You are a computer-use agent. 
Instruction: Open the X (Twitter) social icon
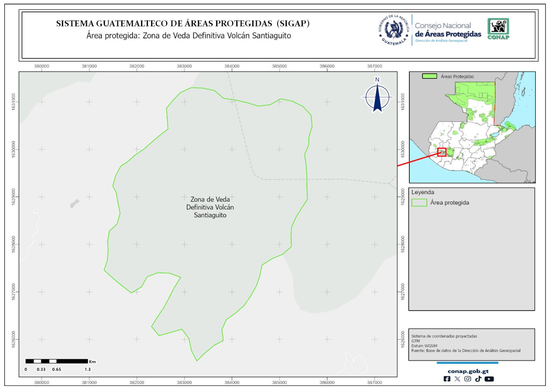(x=457, y=379)
